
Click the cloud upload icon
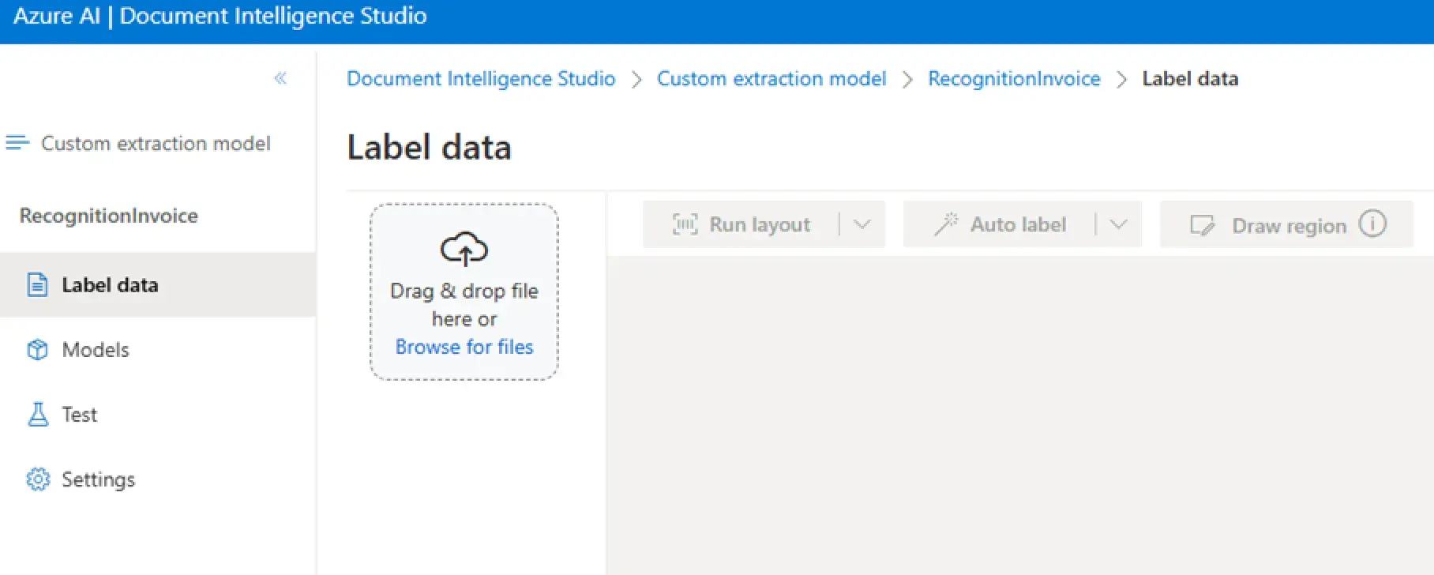coord(464,249)
